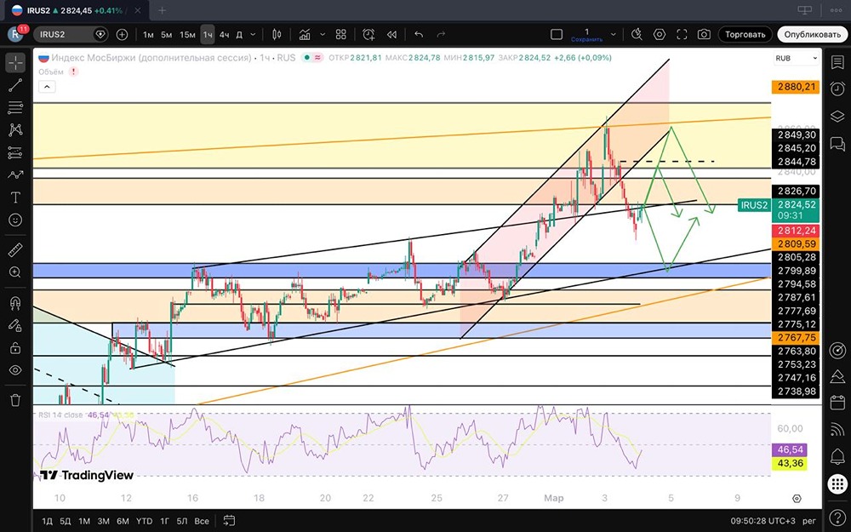
Task: Set date range to YTD
Action: pyautogui.click(x=144, y=521)
